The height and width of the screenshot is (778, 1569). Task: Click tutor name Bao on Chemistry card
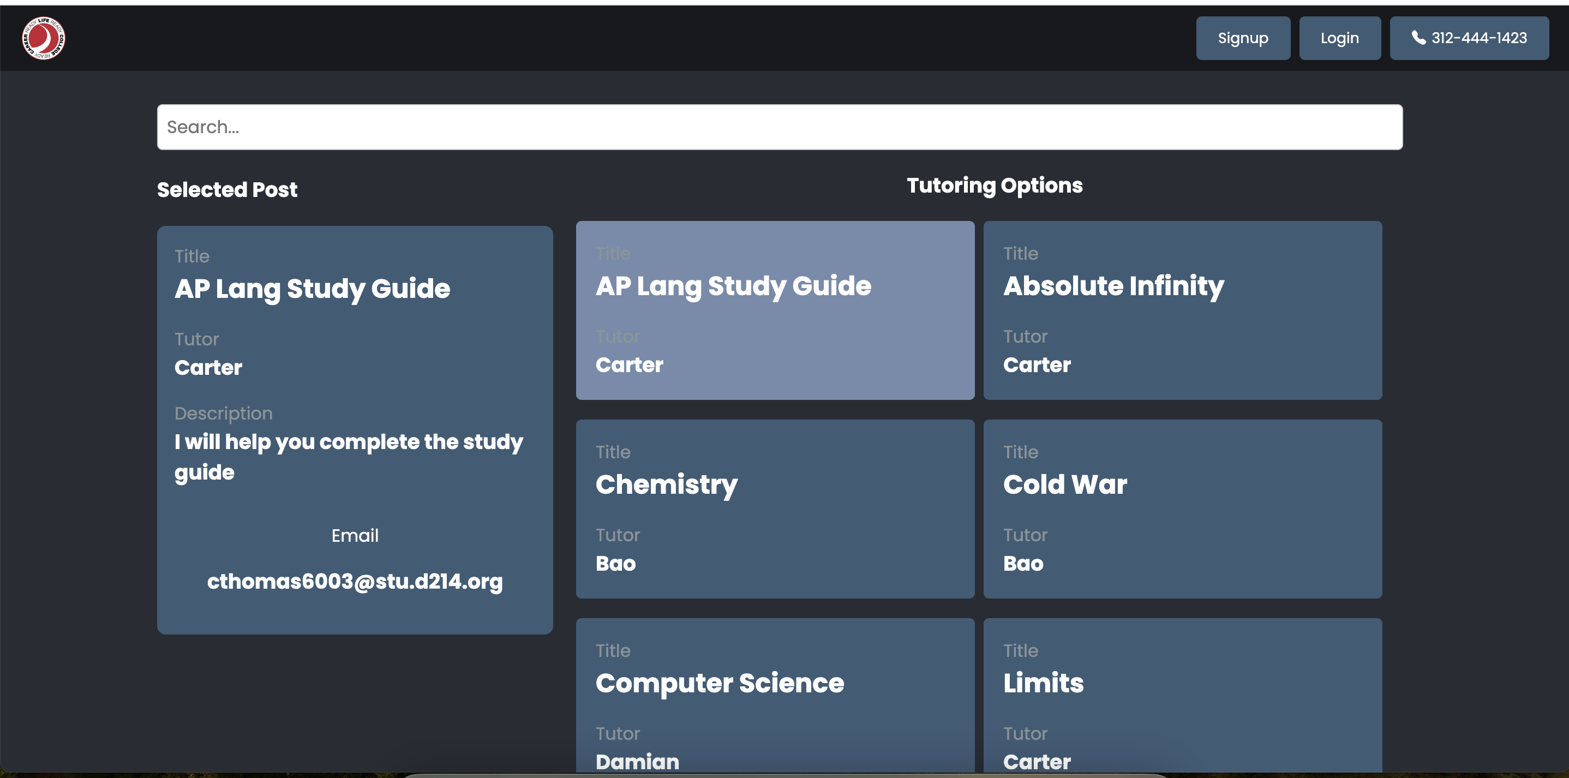(x=615, y=564)
